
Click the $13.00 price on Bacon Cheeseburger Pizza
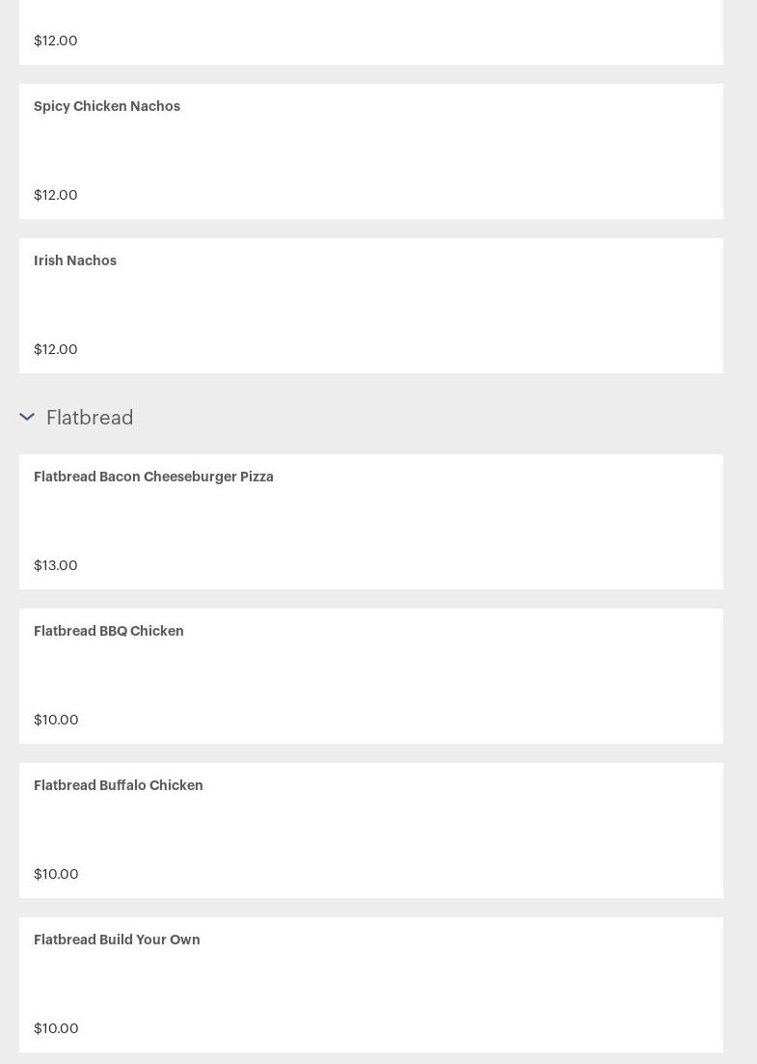pyautogui.click(x=56, y=565)
